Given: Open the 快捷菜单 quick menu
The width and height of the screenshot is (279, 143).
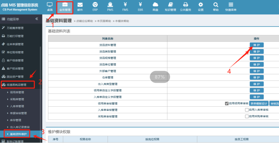Looking at the screenshot, I should pyautogui.click(x=231, y=6).
